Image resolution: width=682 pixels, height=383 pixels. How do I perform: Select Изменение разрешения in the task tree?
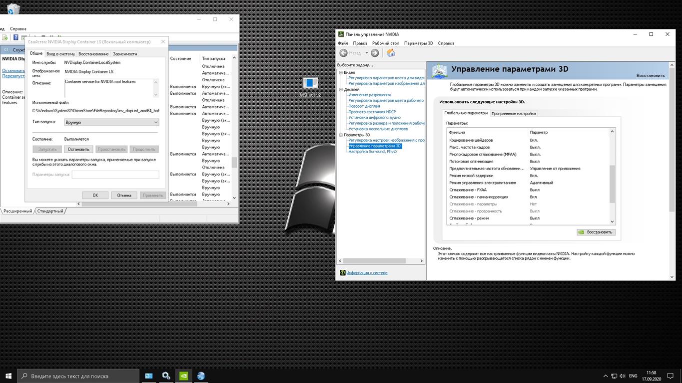[x=370, y=95]
